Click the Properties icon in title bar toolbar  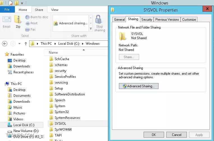tap(10, 3)
